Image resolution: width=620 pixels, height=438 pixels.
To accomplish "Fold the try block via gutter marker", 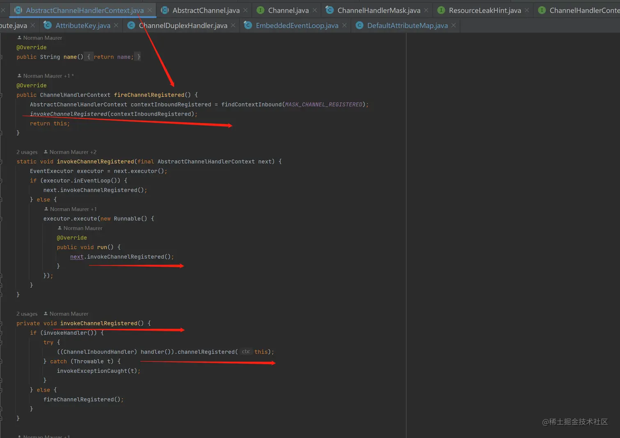I will click(x=1, y=342).
